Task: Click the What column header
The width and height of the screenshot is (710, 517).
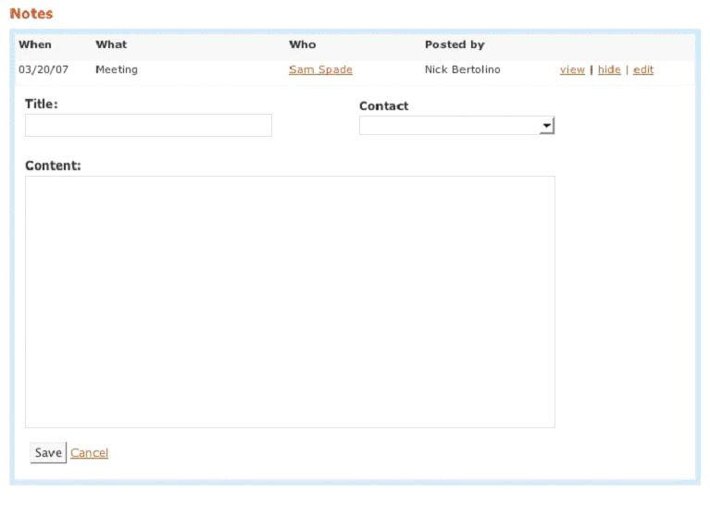Action: 111,44
